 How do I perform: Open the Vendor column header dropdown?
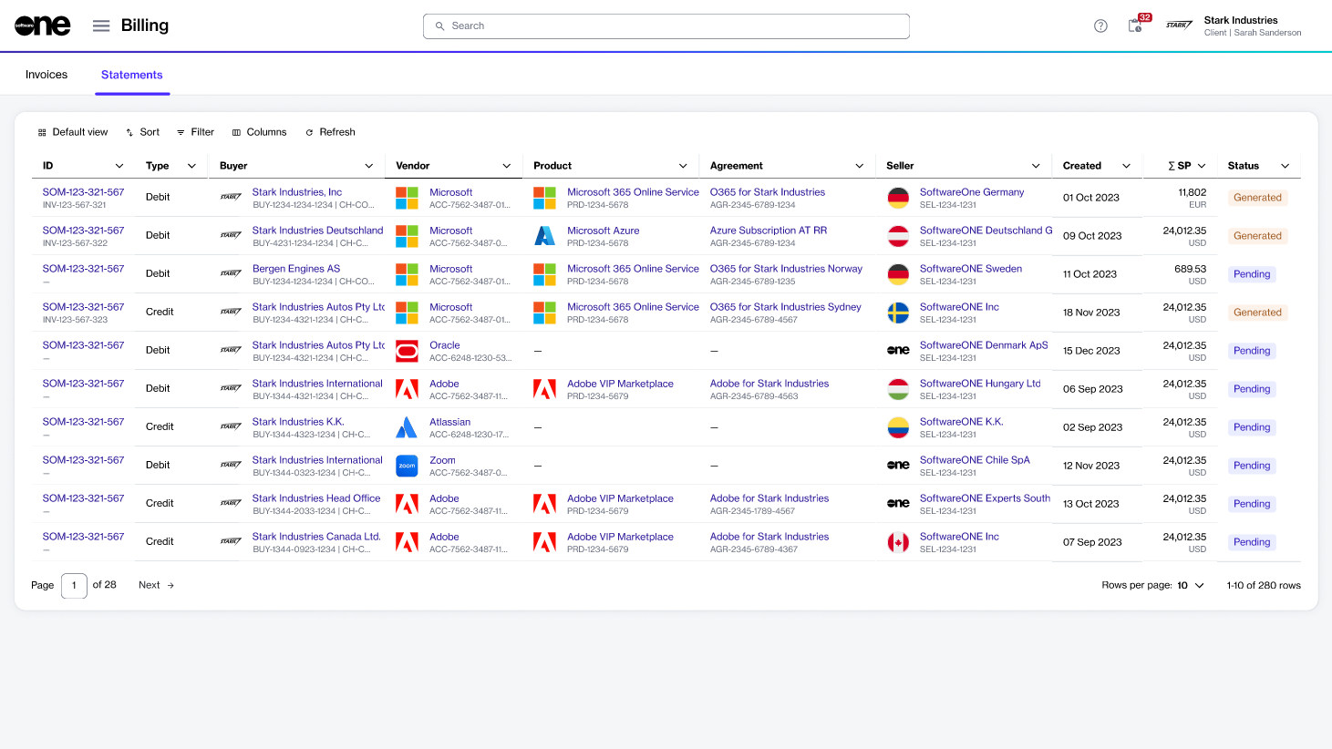[506, 166]
